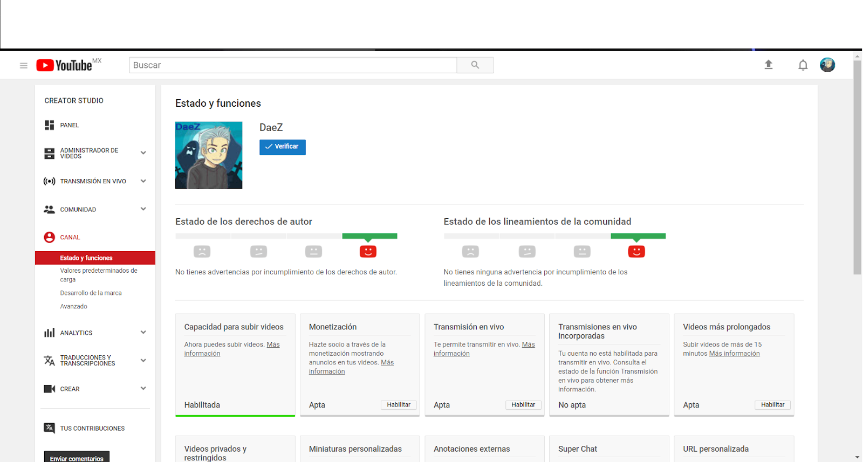Click the Transmisión en vivo icon
Image resolution: width=863 pixels, height=462 pixels.
[x=49, y=181]
